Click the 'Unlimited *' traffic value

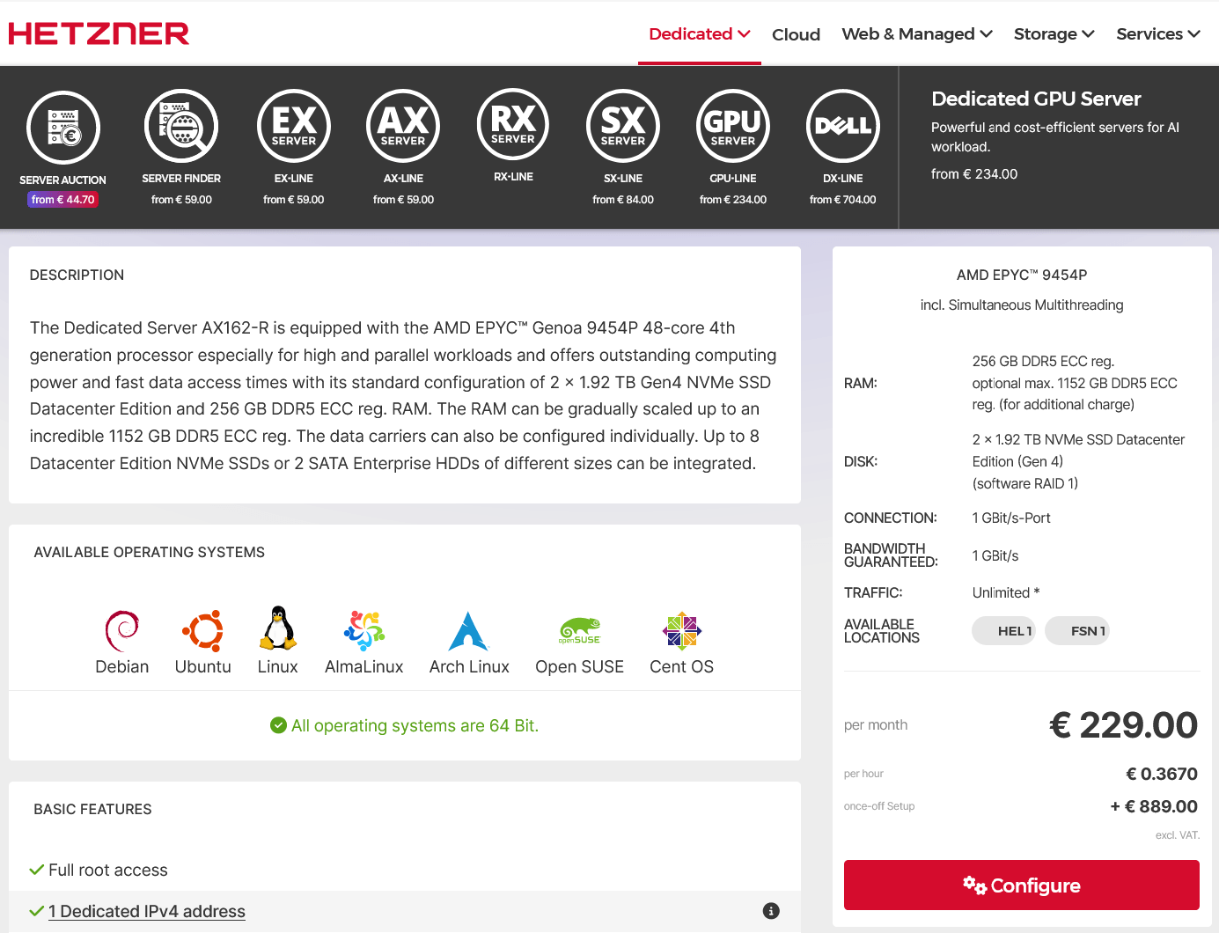click(x=1006, y=593)
